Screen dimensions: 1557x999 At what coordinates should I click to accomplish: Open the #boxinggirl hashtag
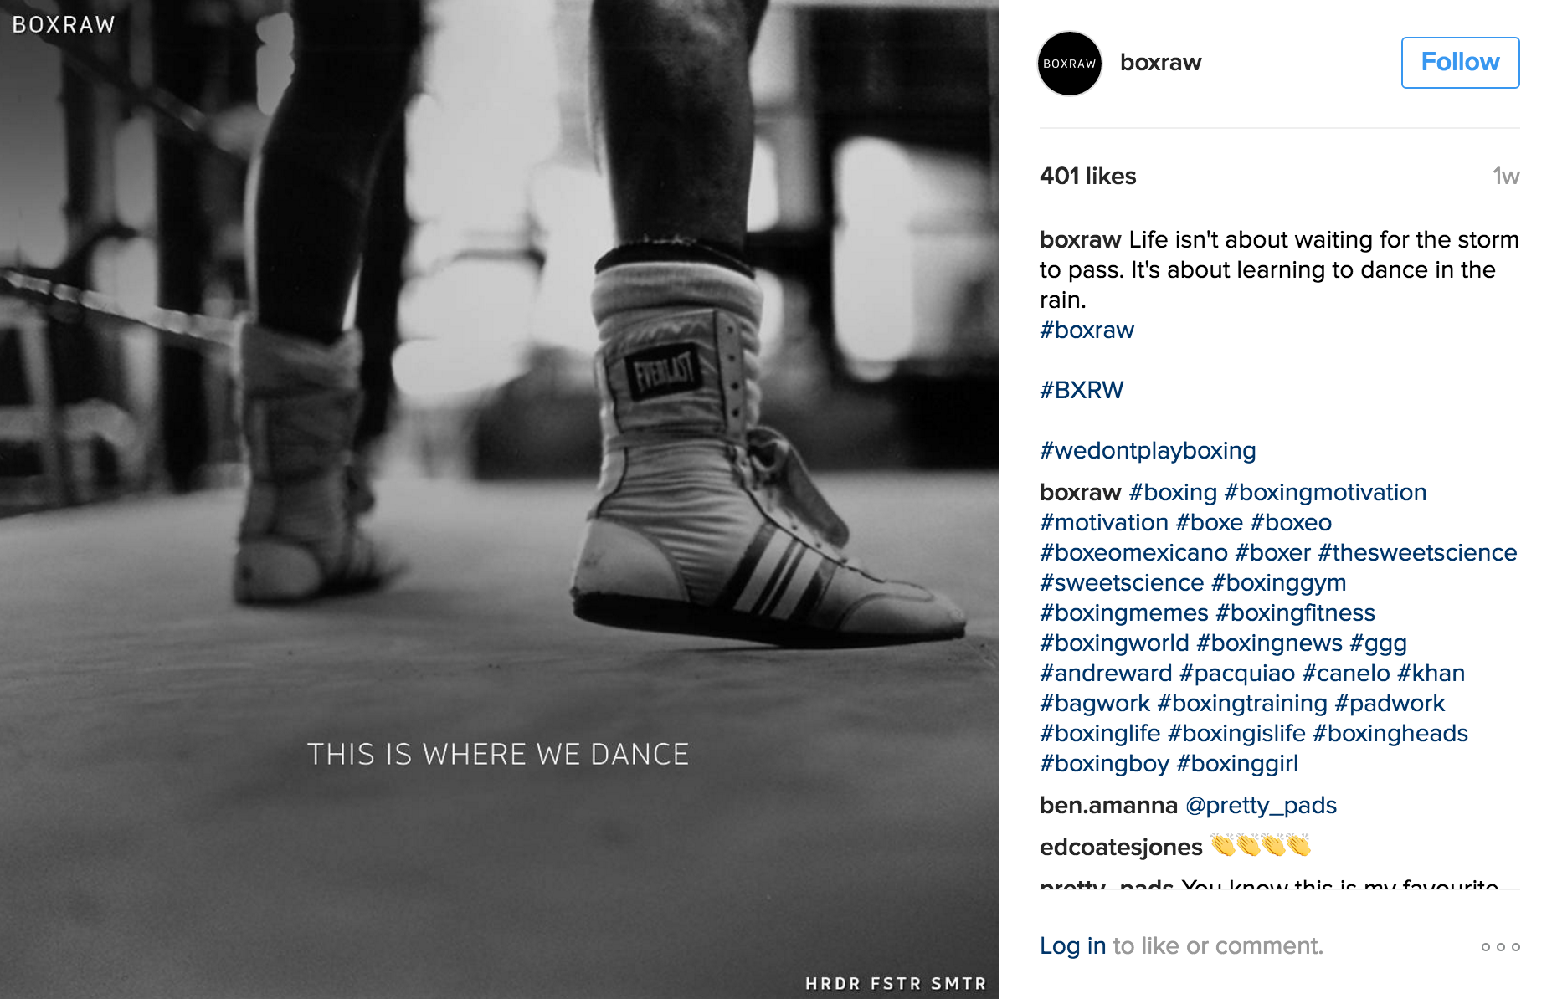[x=1237, y=764]
